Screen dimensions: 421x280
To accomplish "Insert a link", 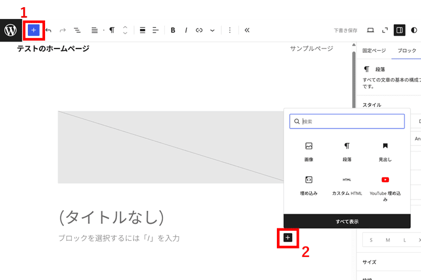I will pyautogui.click(x=199, y=30).
